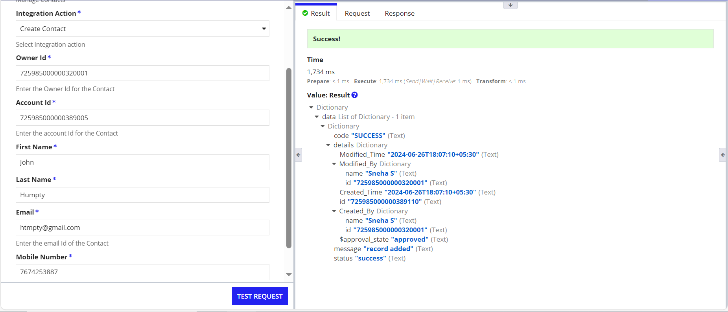728x312 pixels.
Task: Click the Email field with htmpty@gmail.com
Action: (x=142, y=228)
